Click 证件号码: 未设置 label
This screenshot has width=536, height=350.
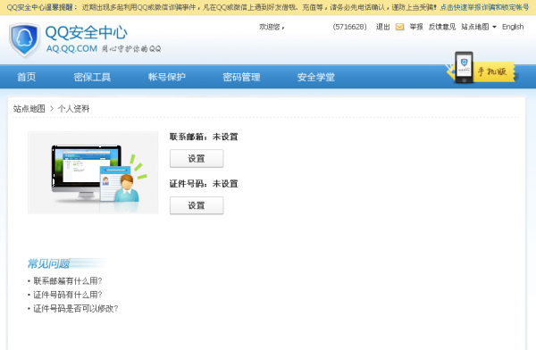click(204, 184)
